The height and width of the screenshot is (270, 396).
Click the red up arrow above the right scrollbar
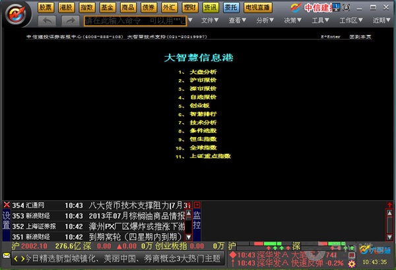[x=389, y=205]
